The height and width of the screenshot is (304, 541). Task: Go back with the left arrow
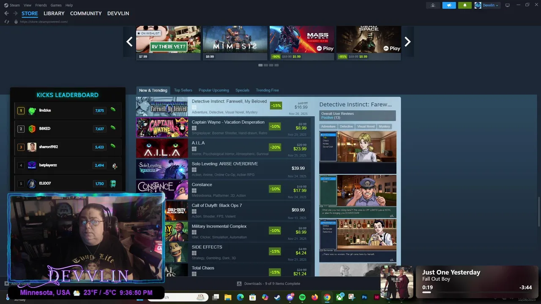coord(6,14)
